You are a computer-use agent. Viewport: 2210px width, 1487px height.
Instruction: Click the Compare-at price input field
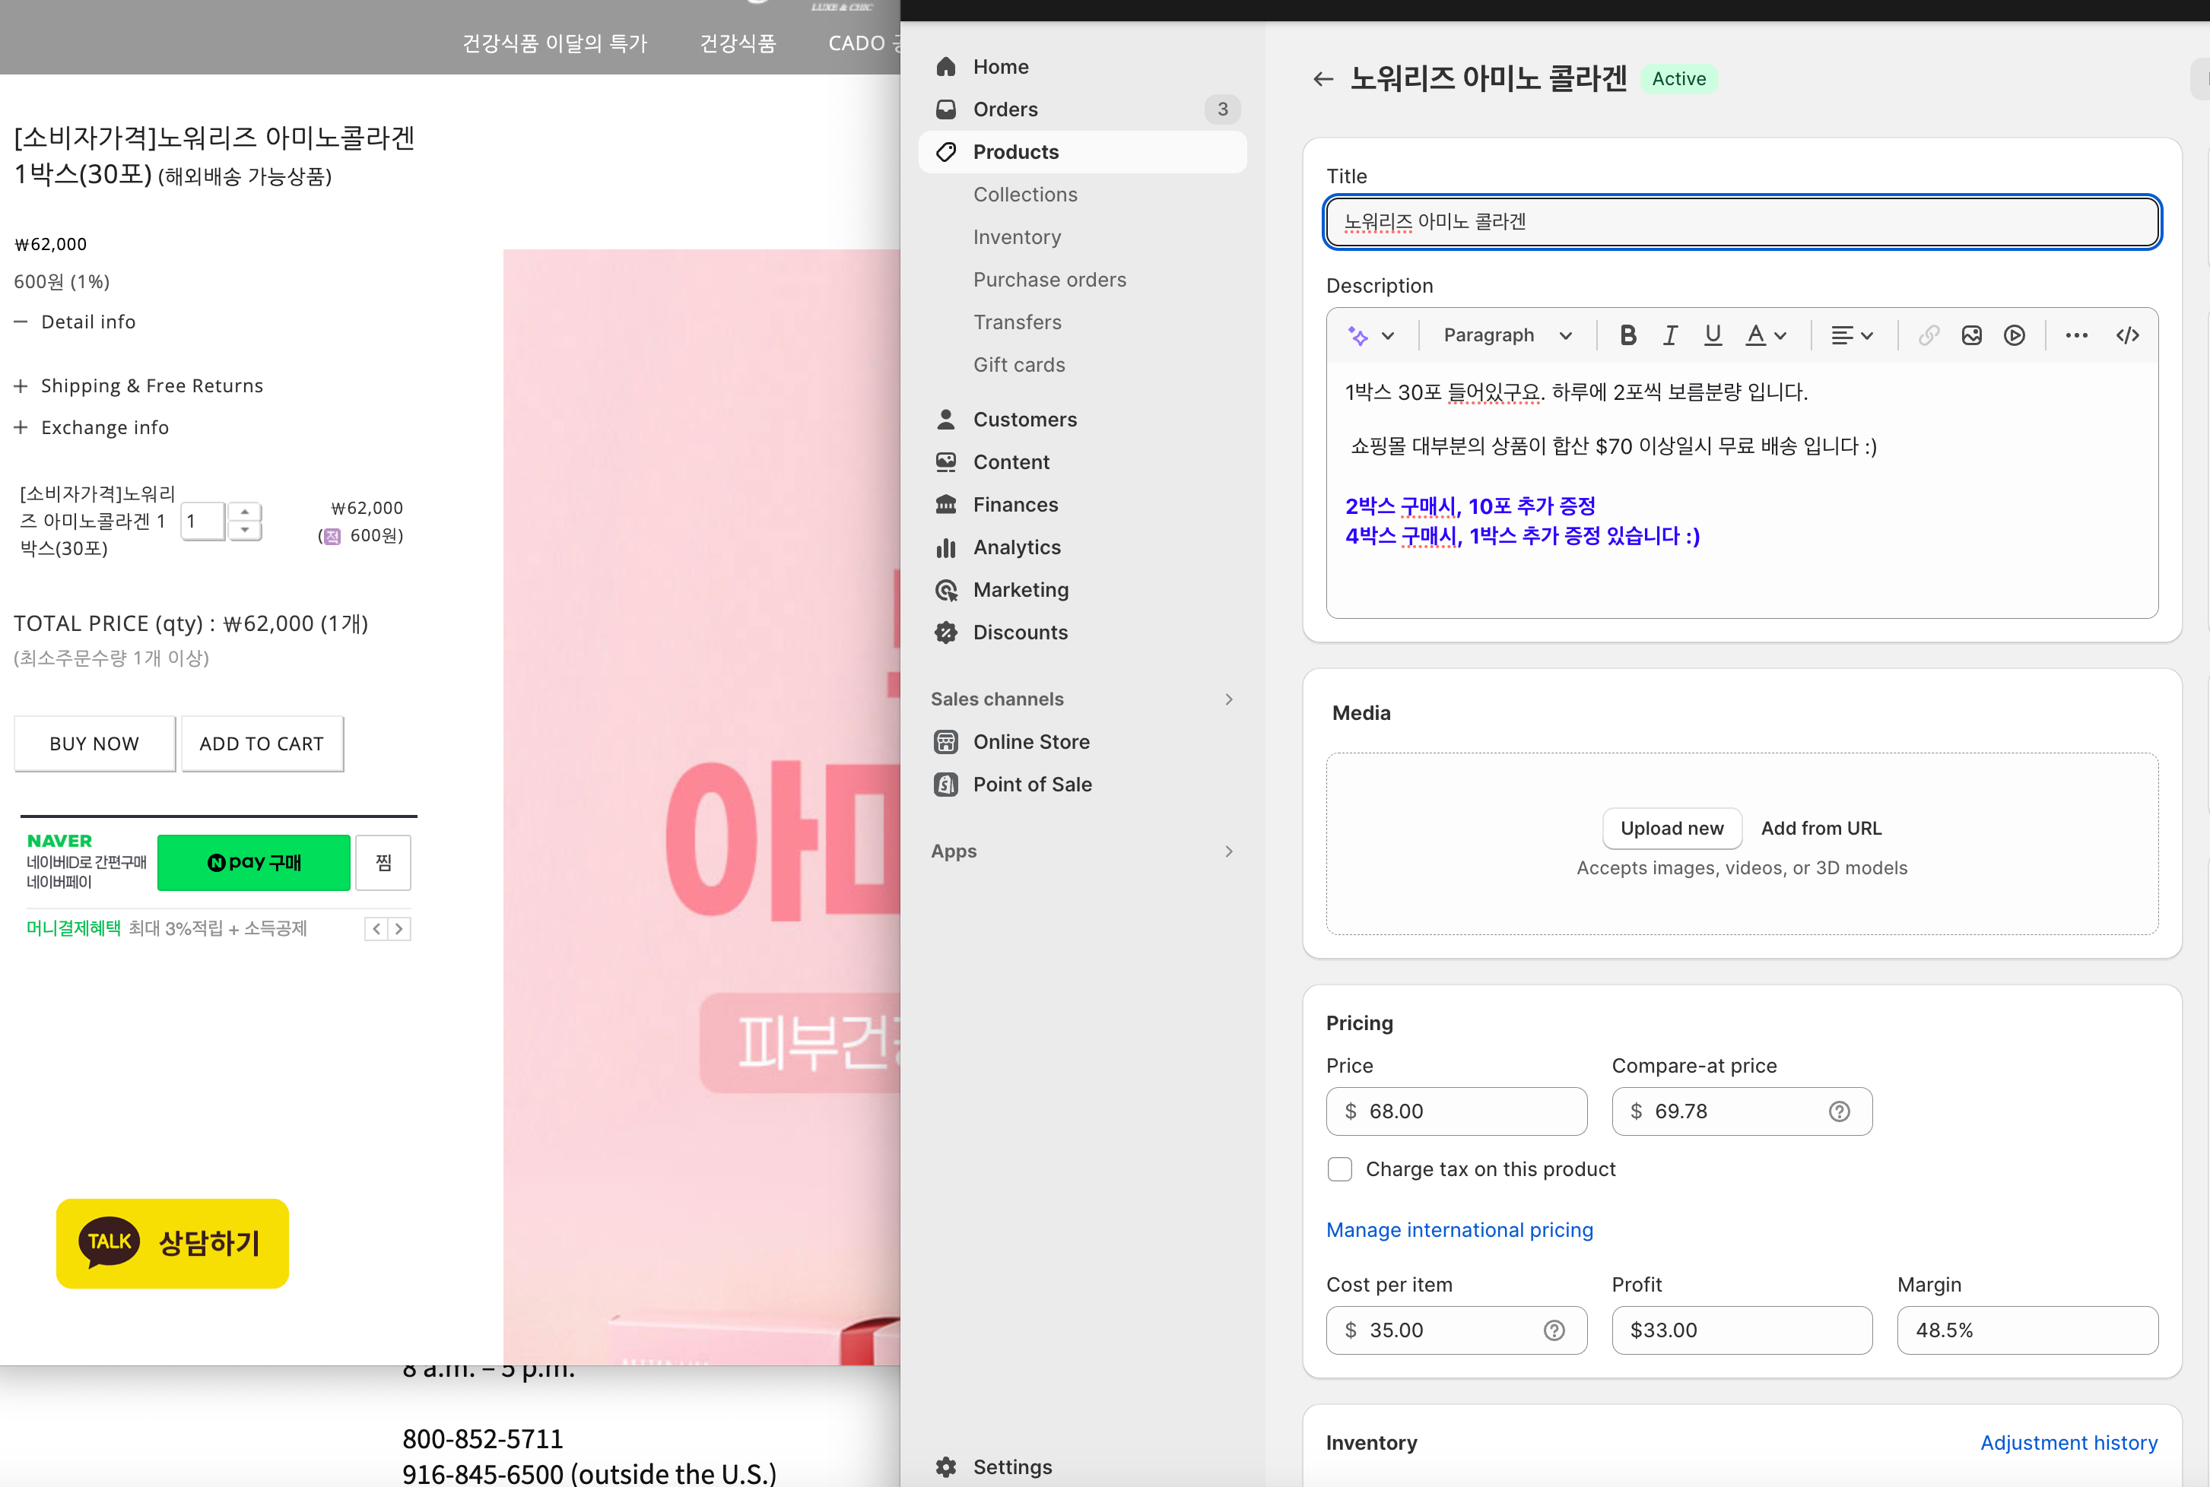tap(1742, 1111)
